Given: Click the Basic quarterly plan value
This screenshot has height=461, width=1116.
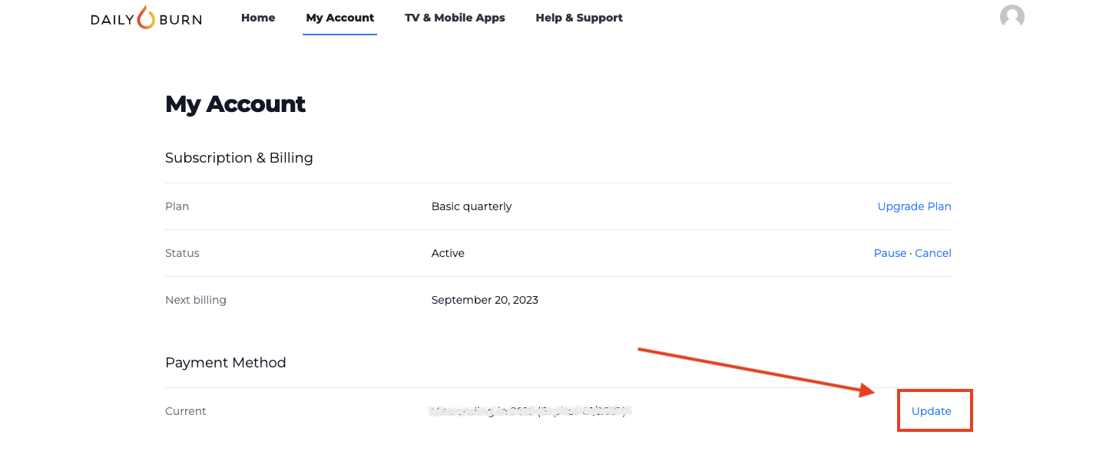Looking at the screenshot, I should [x=472, y=206].
